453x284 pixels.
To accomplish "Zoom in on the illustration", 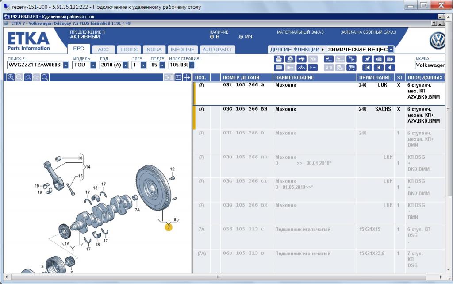I will pyautogui.click(x=11, y=77).
